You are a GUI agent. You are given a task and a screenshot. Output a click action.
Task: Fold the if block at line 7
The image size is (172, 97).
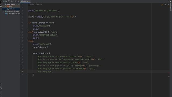pos(28,23)
